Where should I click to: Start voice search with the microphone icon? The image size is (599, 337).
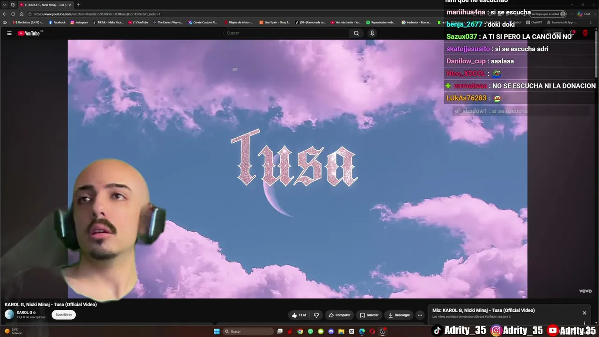coord(372,33)
